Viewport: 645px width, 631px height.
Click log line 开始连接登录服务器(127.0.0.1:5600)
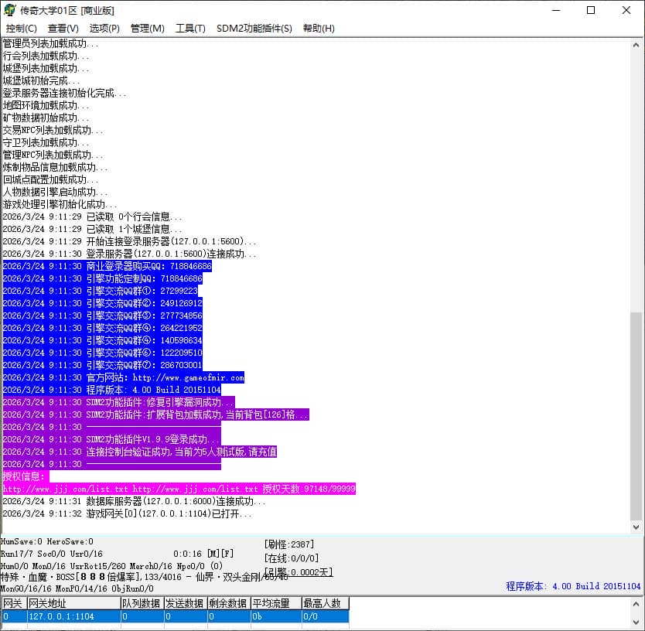[129, 241]
